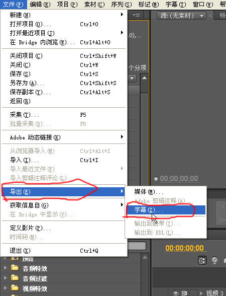The width and height of the screenshot is (226, 296).
Task: Click the timeline marker icon beside snap
Action: click(214, 261)
